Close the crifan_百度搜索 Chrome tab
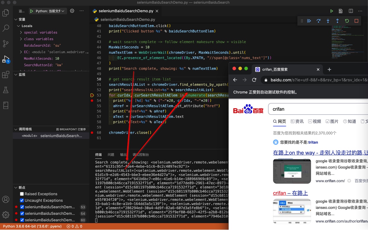Screen dimensions: 368x230 pyautogui.click(x=318, y=69)
